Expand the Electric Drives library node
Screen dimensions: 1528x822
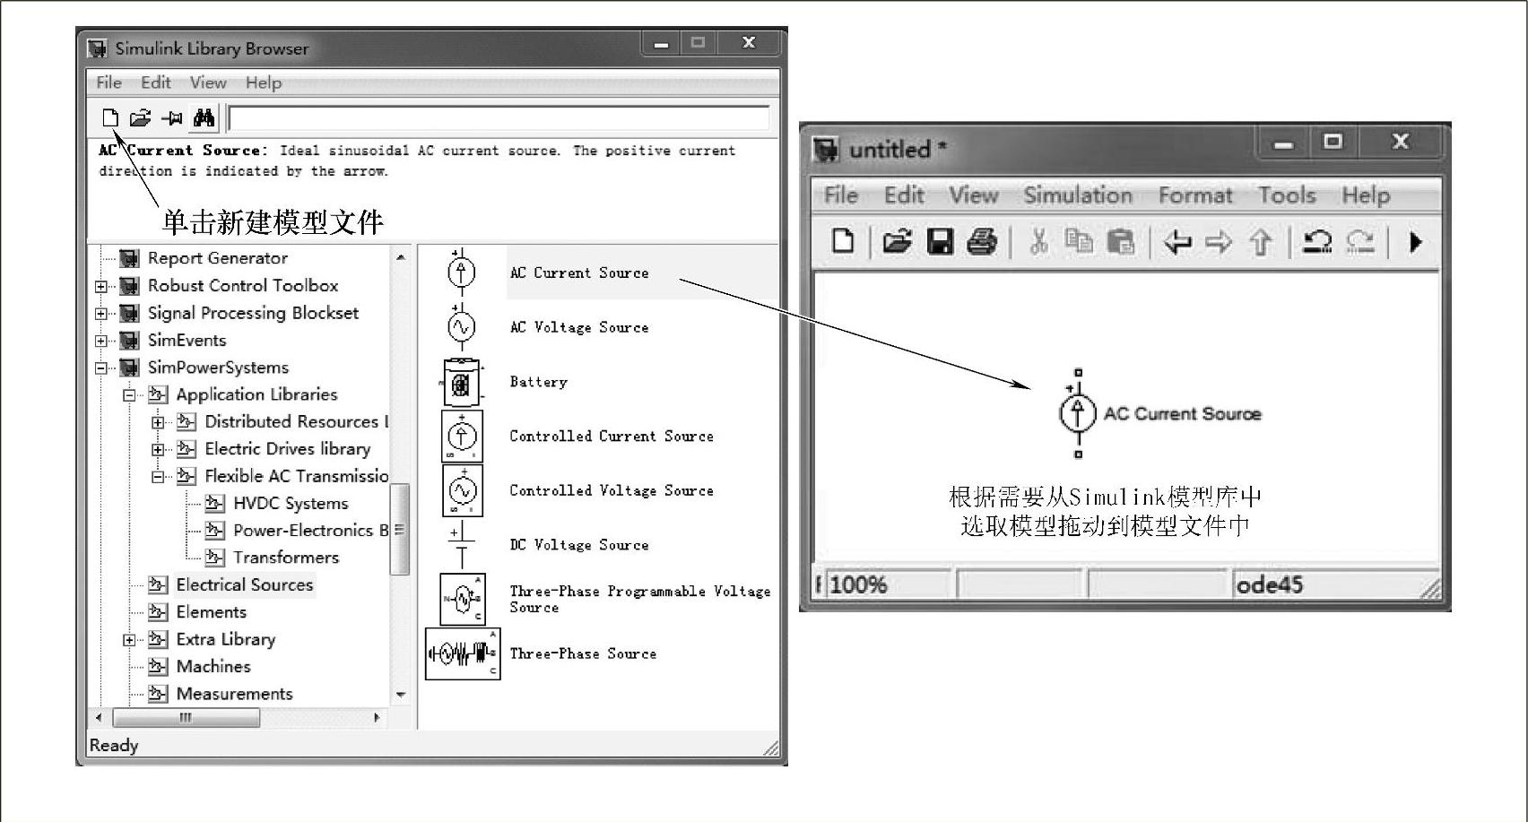(x=158, y=450)
